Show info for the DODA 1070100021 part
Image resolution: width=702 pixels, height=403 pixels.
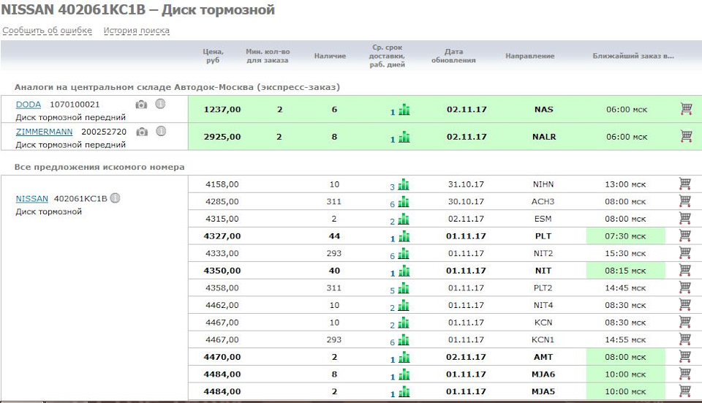[x=160, y=104]
